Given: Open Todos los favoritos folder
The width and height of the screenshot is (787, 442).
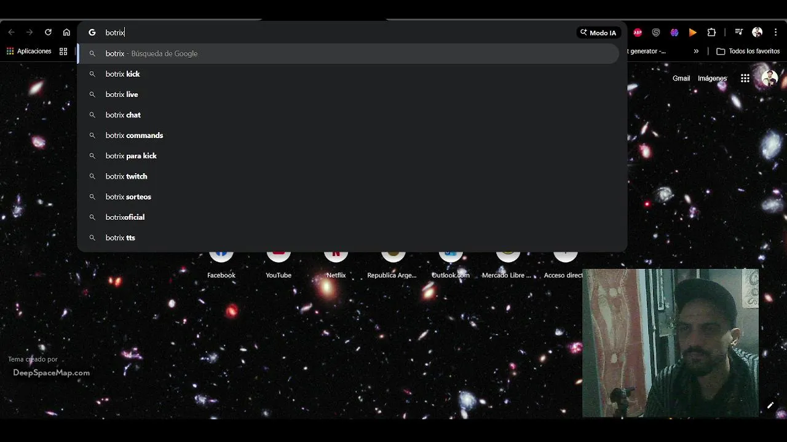Looking at the screenshot, I should coord(748,51).
